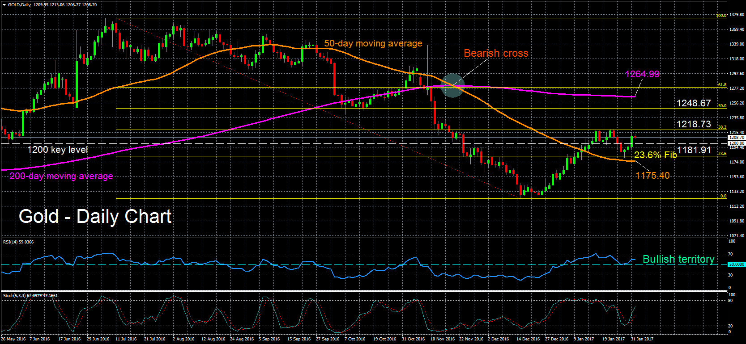Select the '14 Dec 2016' date label
The width and height of the screenshot is (746, 344).
528,339
